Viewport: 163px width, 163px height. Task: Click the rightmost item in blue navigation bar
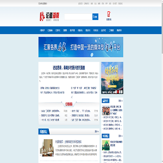(x=119, y=30)
